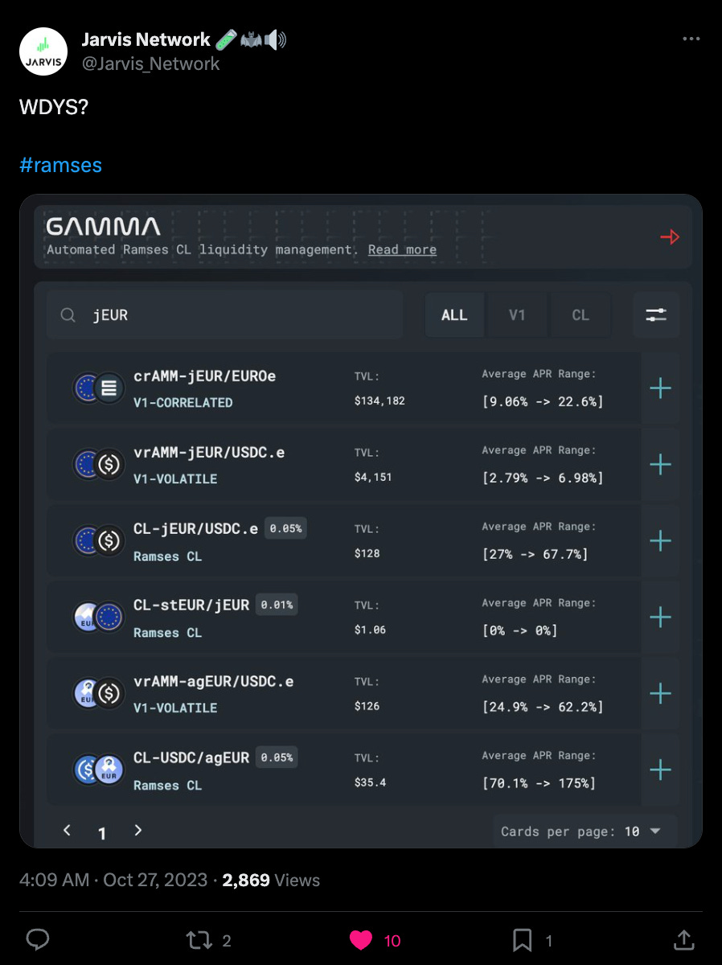Click the vrAMM-agEUR/USDC.e pool name
Viewport: 722px width, 965px height.
pyautogui.click(x=213, y=681)
